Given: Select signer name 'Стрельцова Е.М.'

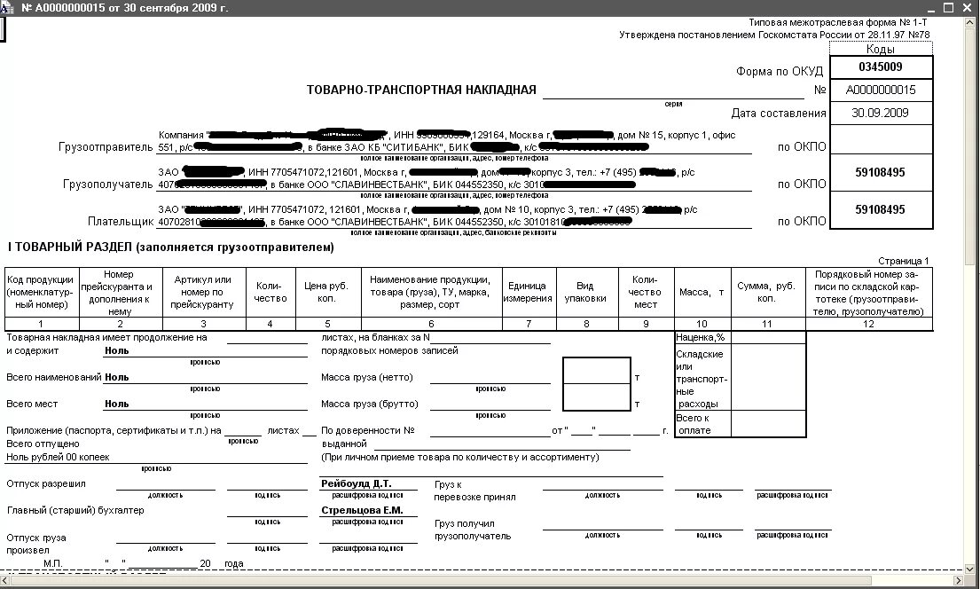Looking at the screenshot, I should tap(362, 511).
